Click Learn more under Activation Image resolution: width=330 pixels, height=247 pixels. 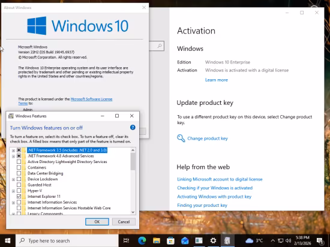click(217, 80)
